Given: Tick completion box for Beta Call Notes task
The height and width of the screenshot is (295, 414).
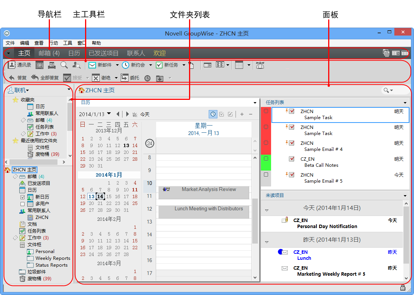Looking at the screenshot, I should [x=266, y=159].
